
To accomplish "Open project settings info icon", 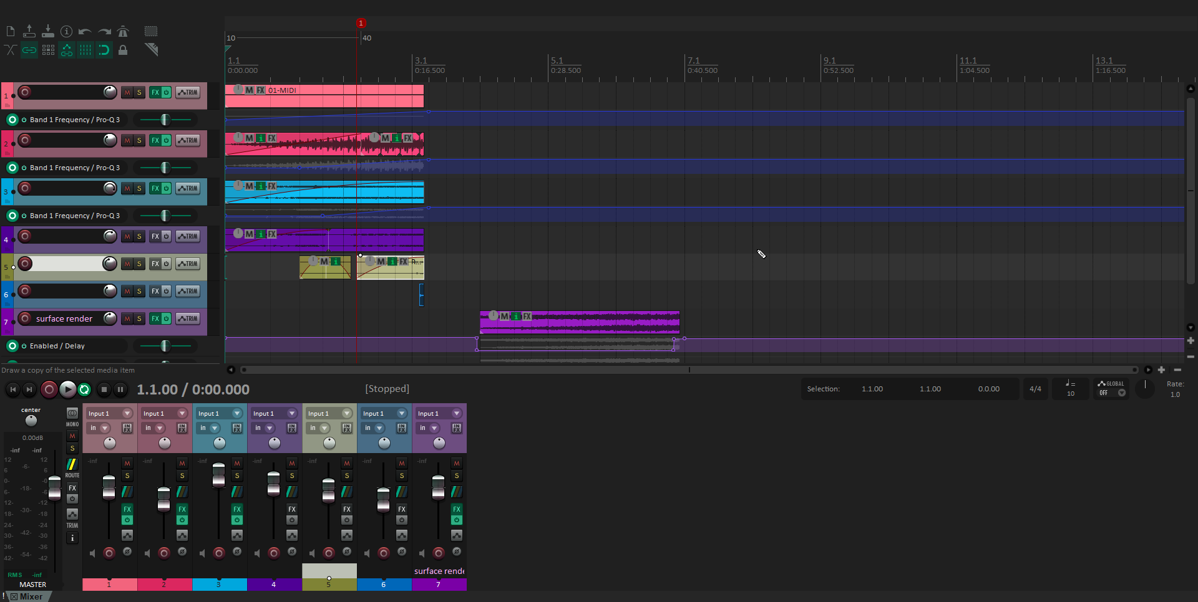I will coord(67,31).
